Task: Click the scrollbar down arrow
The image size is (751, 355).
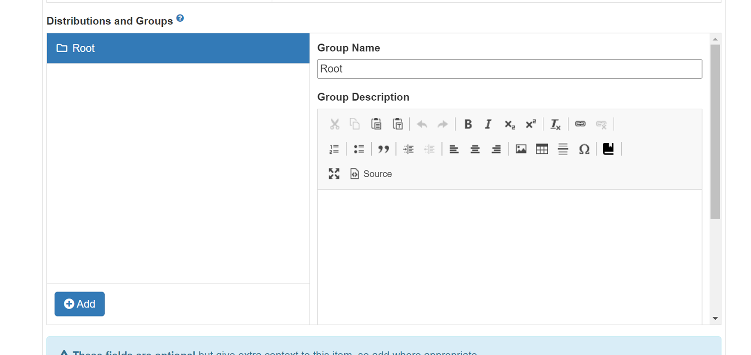Action: click(715, 319)
